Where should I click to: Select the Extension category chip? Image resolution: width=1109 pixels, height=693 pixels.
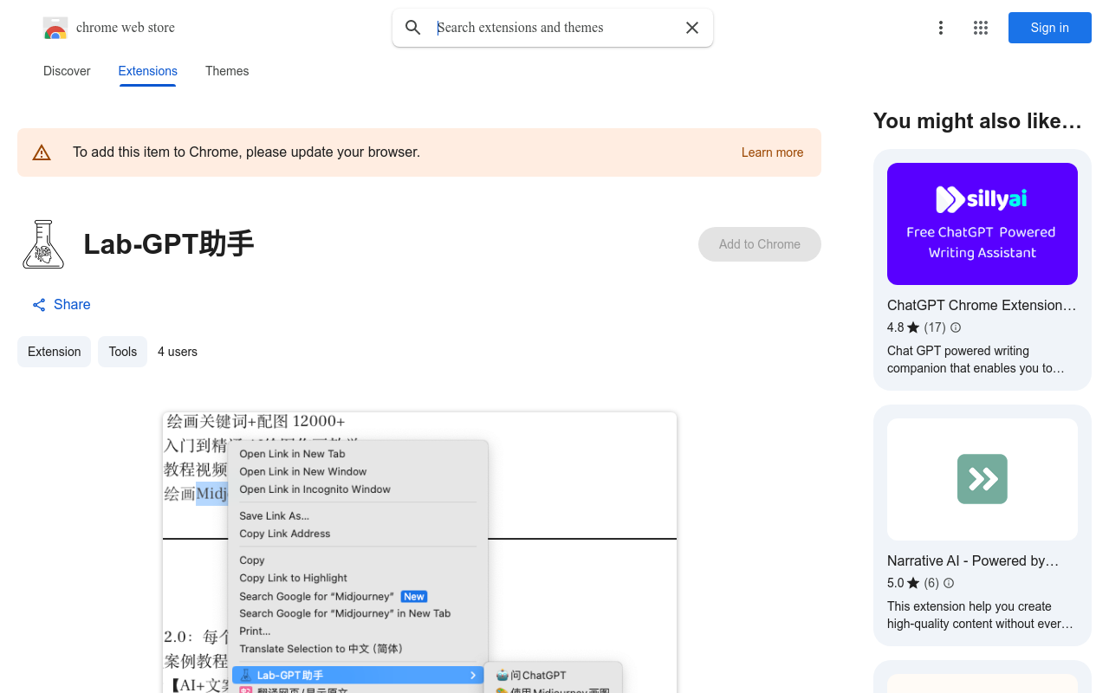tap(54, 352)
